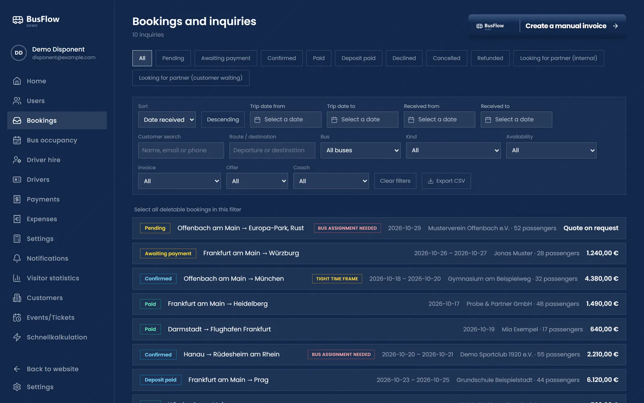
Task: Click the TIGHT TIME FRAME badge
Action: point(337,279)
